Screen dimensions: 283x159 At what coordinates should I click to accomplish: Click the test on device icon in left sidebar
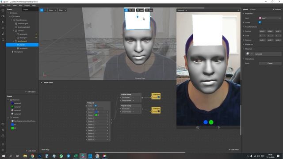point(3,130)
